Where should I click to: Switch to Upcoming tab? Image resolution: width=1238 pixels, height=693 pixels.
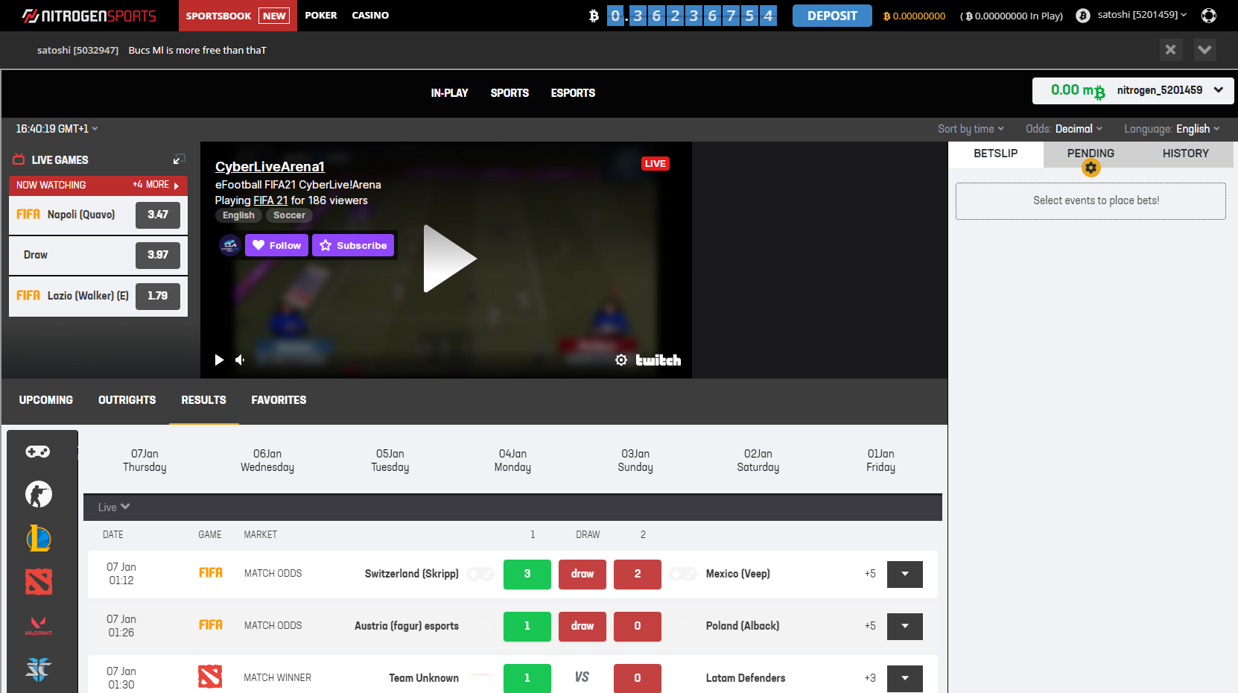(x=46, y=400)
